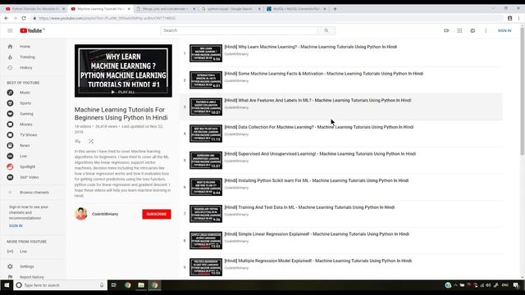Viewport: 525px width, 295px height.
Task: Click the red SUBSCRIBE button
Action: (x=157, y=214)
